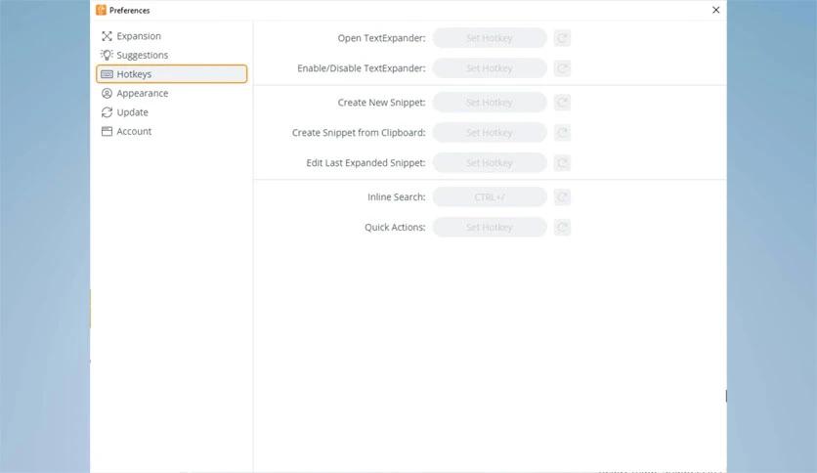
Task: Reset the Inline Search hotkey
Action: click(x=562, y=197)
